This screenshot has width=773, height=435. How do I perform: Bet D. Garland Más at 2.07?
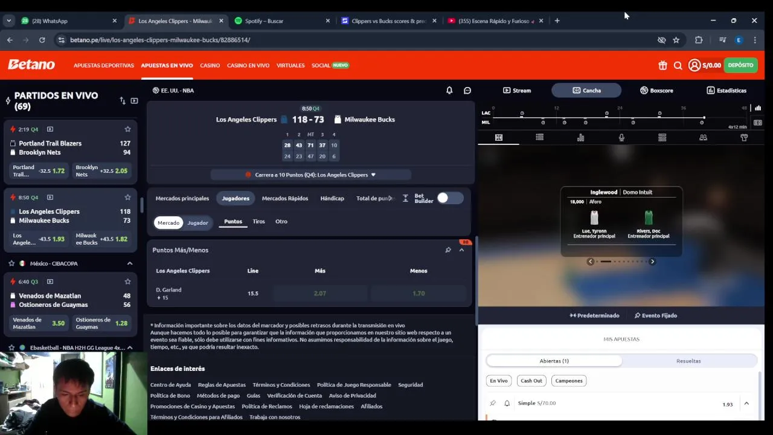click(320, 294)
